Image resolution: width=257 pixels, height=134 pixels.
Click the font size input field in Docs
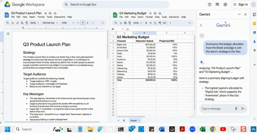[83, 23]
